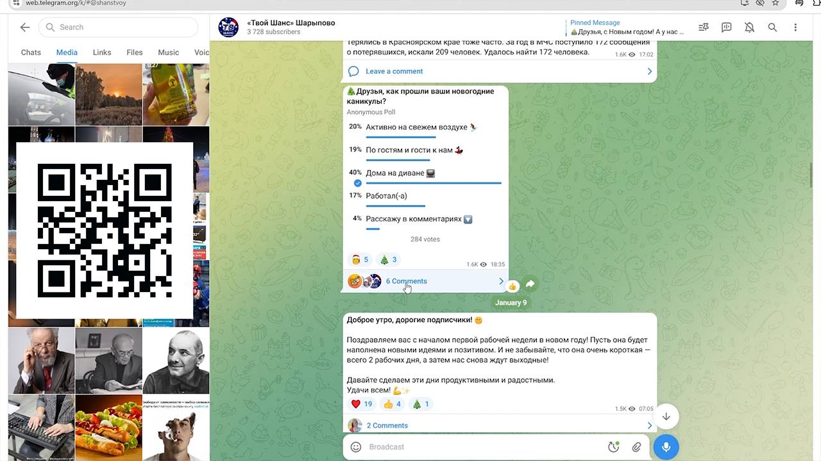Open the hot dogs media thumbnail
The image size is (821, 461).
pos(108,428)
